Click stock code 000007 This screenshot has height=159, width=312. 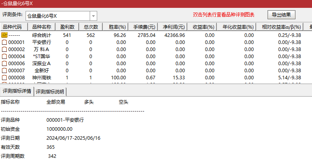click(x=17, y=70)
